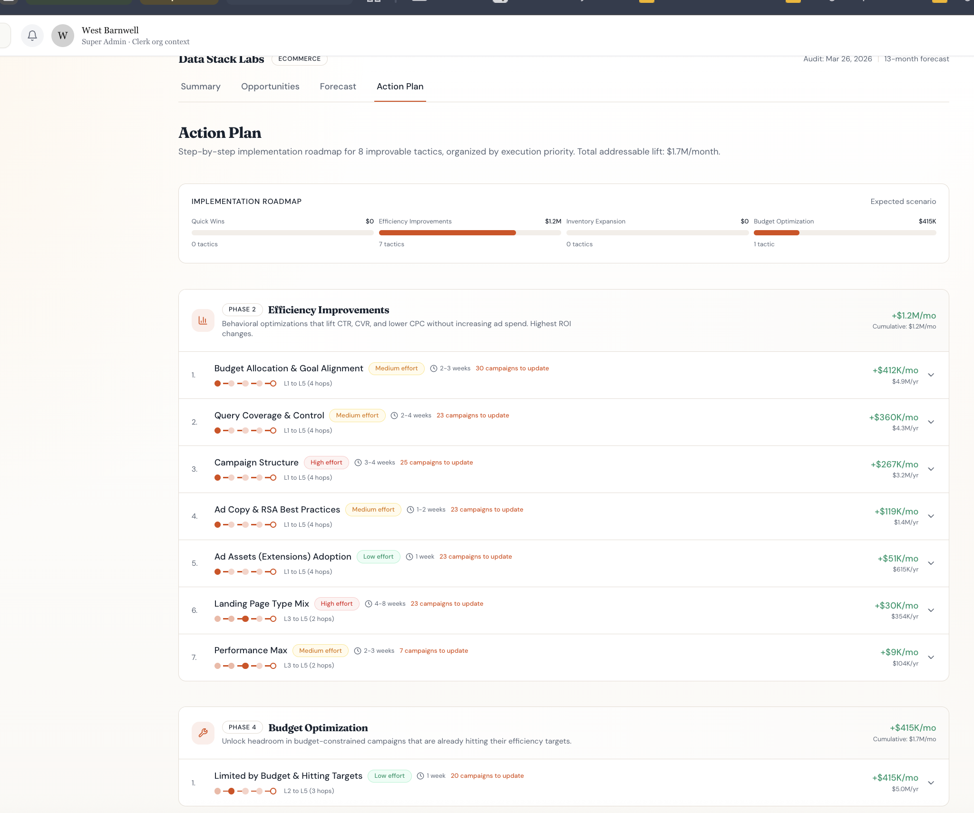This screenshot has width=974, height=813.
Task: Open the West Barnwell user avatar
Action: point(63,36)
